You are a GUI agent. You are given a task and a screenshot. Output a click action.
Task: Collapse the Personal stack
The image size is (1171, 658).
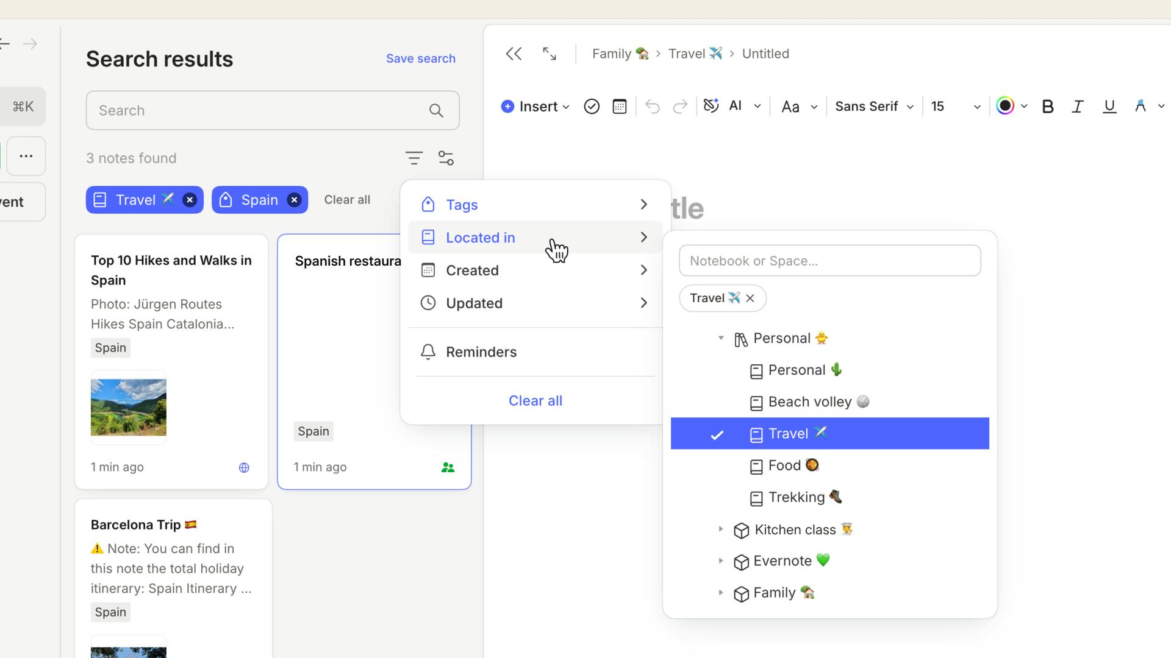click(720, 338)
